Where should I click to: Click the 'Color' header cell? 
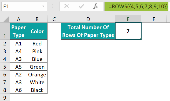37,31
